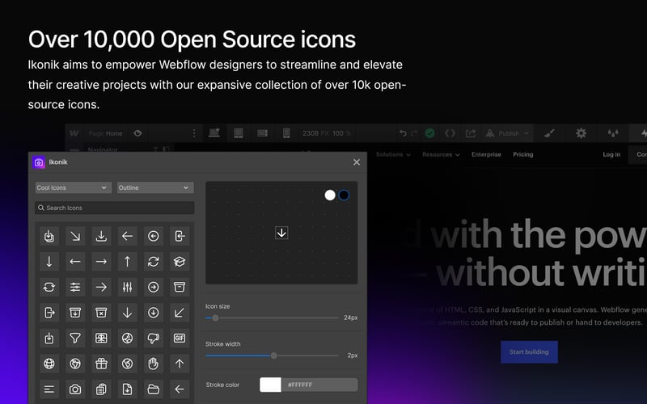This screenshot has width=647, height=404.
Task: Click the Navigator panel title
Action: (103, 149)
